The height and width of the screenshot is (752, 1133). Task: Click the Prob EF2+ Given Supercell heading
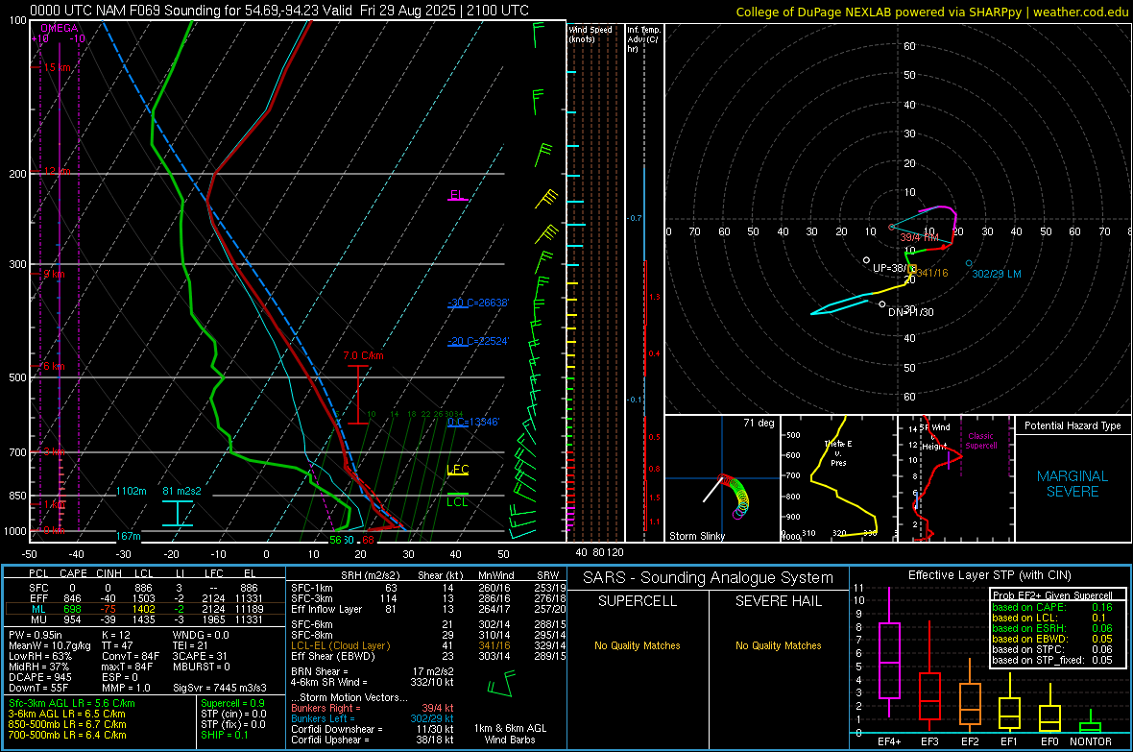[x=1052, y=595]
